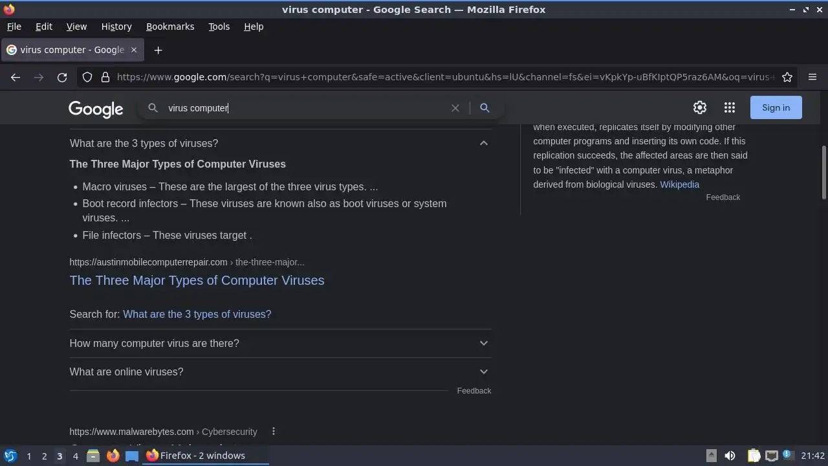828x466 pixels.
Task: Click the Firefox address bar URL
Action: tap(445, 77)
